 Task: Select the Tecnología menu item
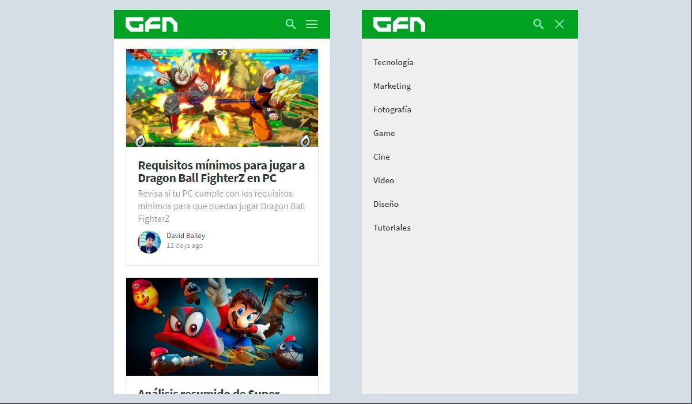[394, 62]
